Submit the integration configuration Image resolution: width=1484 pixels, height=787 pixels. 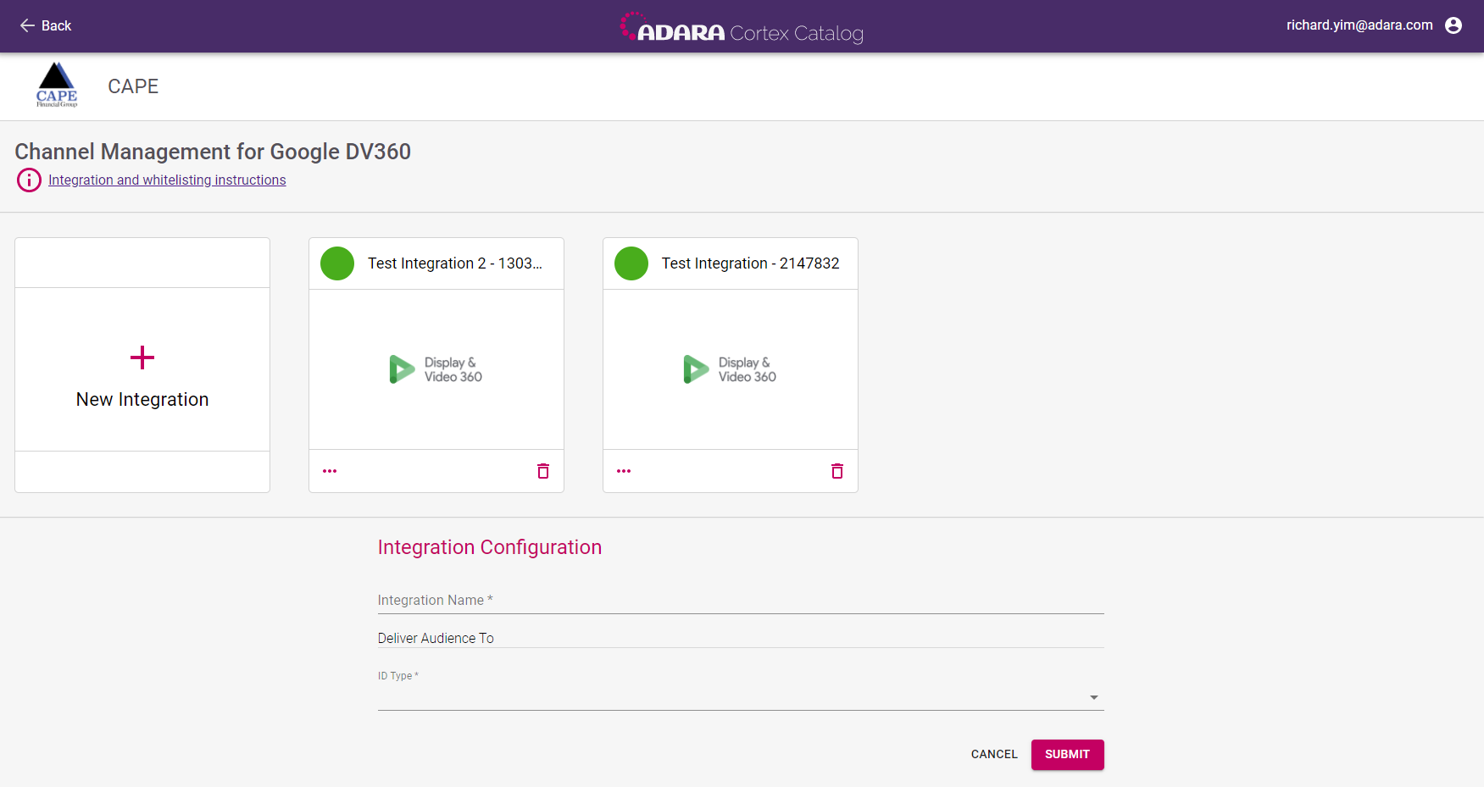pos(1067,754)
